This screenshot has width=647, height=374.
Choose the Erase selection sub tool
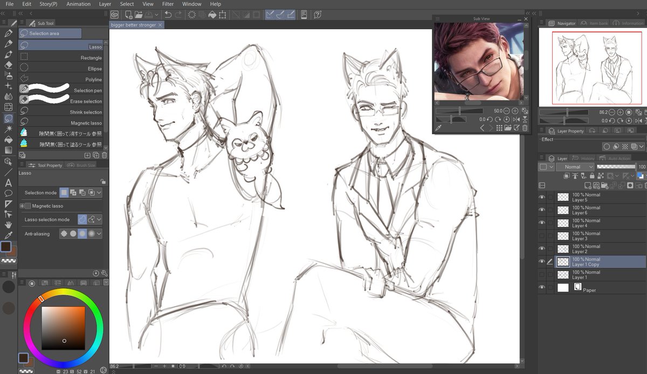click(61, 101)
